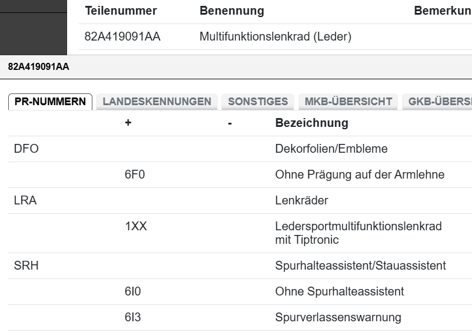Select PR number 1XX
This screenshot has height=336, width=472.
136,226
